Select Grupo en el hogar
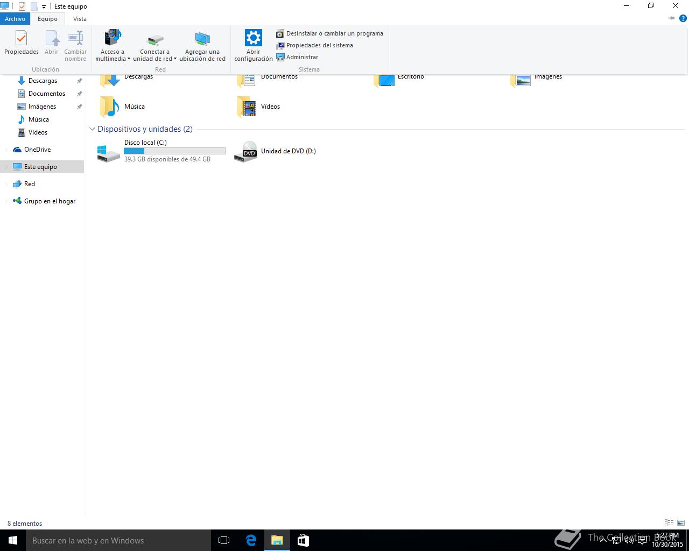This screenshot has height=551, width=689. pos(50,201)
